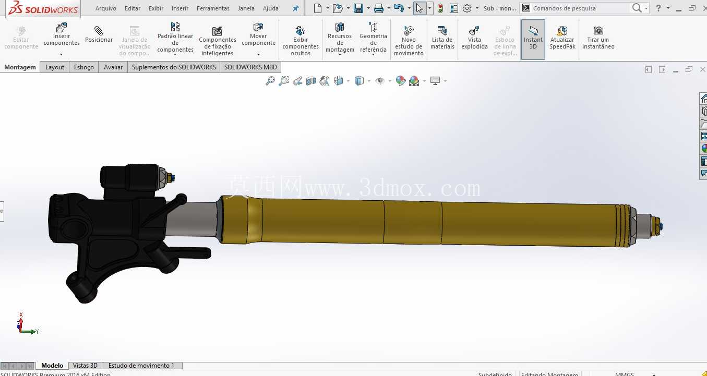Click Exibir componentes ocultos
Viewport: 707px width, 376px height.
click(301, 41)
